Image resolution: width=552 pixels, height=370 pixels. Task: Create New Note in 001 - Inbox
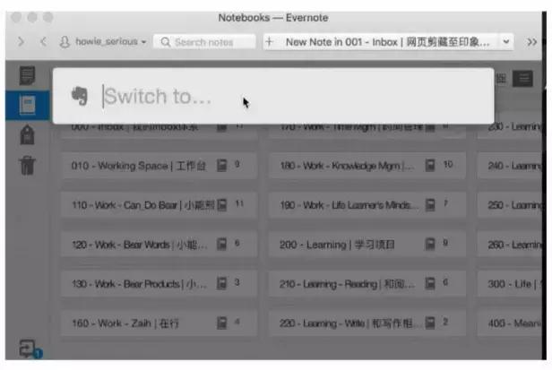[381, 42]
